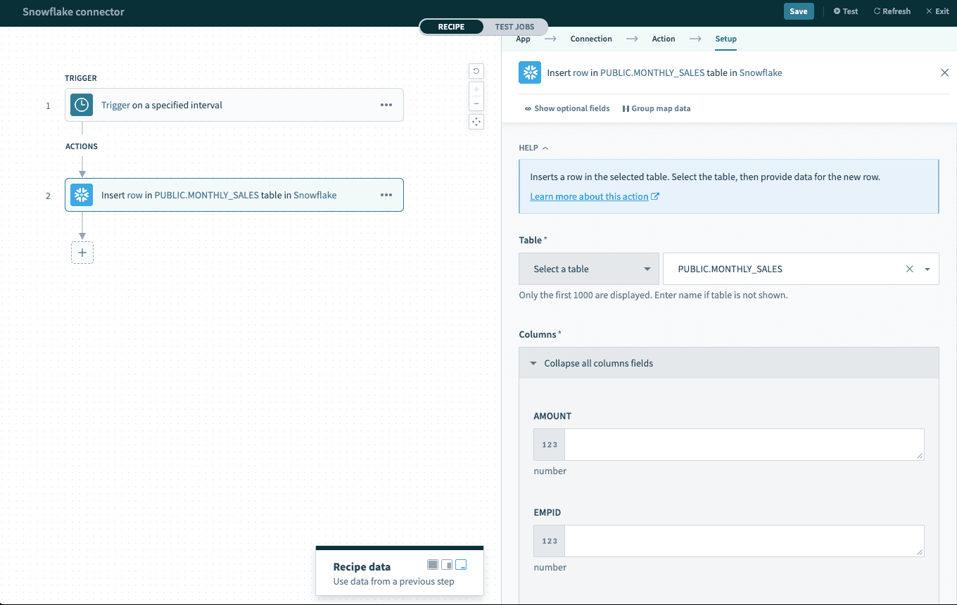This screenshot has height=605, width=957.
Task: Open the trigger step's three-dot menu
Action: [x=386, y=105]
